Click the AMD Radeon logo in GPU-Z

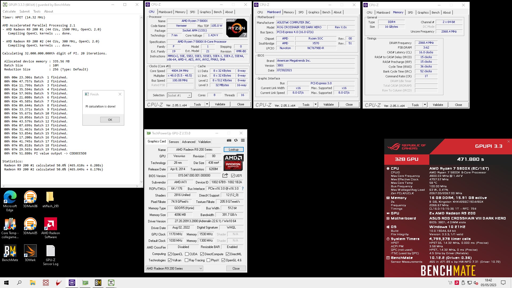pyautogui.click(x=234, y=162)
